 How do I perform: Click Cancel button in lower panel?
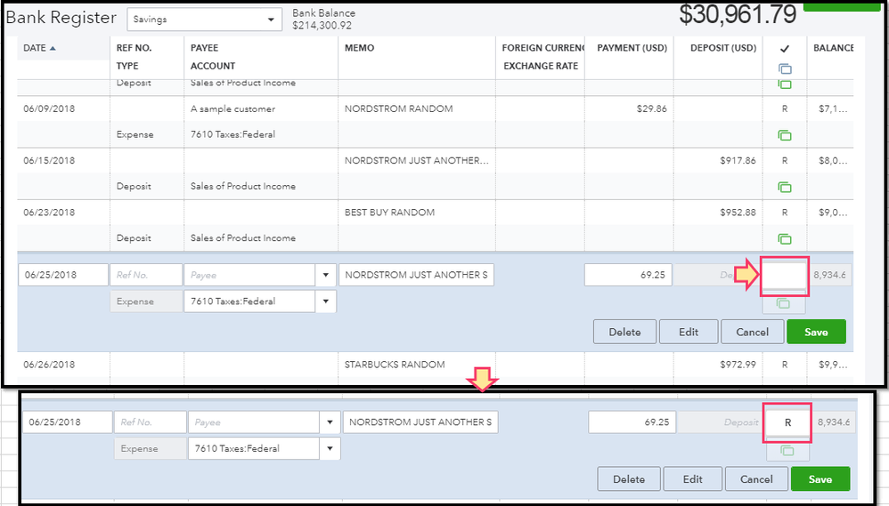[756, 479]
